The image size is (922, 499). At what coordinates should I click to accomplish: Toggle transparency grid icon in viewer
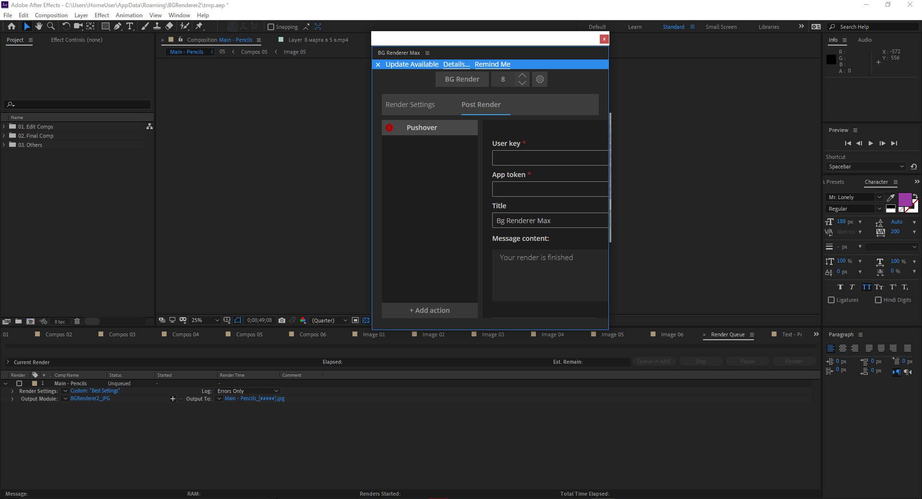point(366,320)
